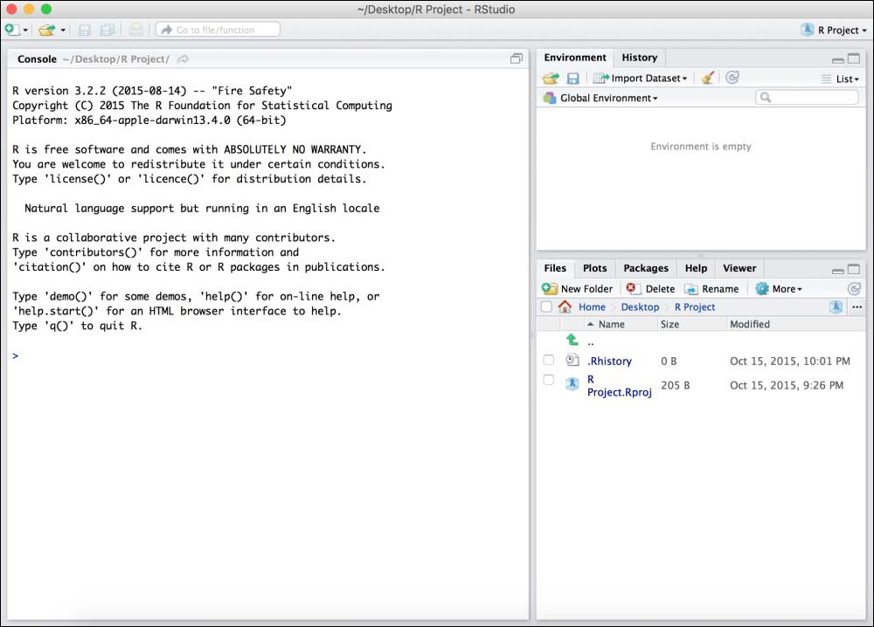This screenshot has height=627, width=874.
Task: Click the view current directory arrow in Console
Action: (183, 59)
